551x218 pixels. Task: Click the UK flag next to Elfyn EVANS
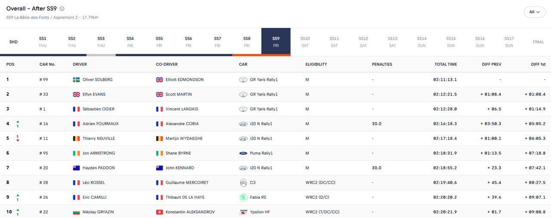click(77, 94)
